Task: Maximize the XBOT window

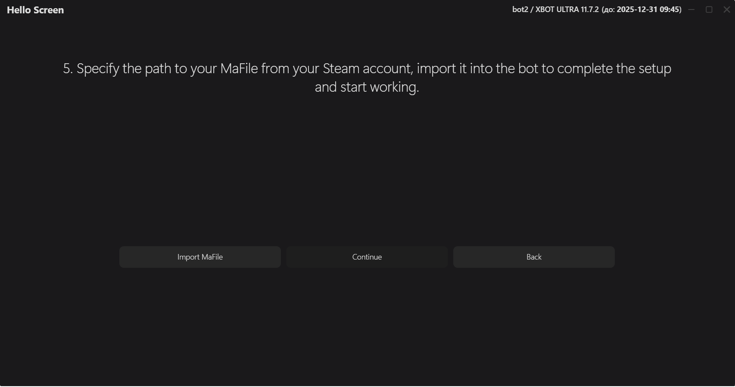Action: (x=709, y=9)
